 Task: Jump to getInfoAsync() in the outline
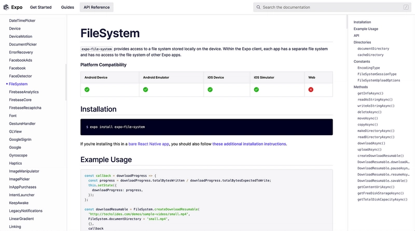(x=370, y=93)
